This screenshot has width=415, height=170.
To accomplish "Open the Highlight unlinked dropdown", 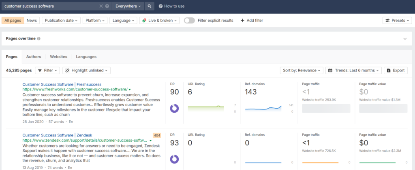I will pos(87,70).
